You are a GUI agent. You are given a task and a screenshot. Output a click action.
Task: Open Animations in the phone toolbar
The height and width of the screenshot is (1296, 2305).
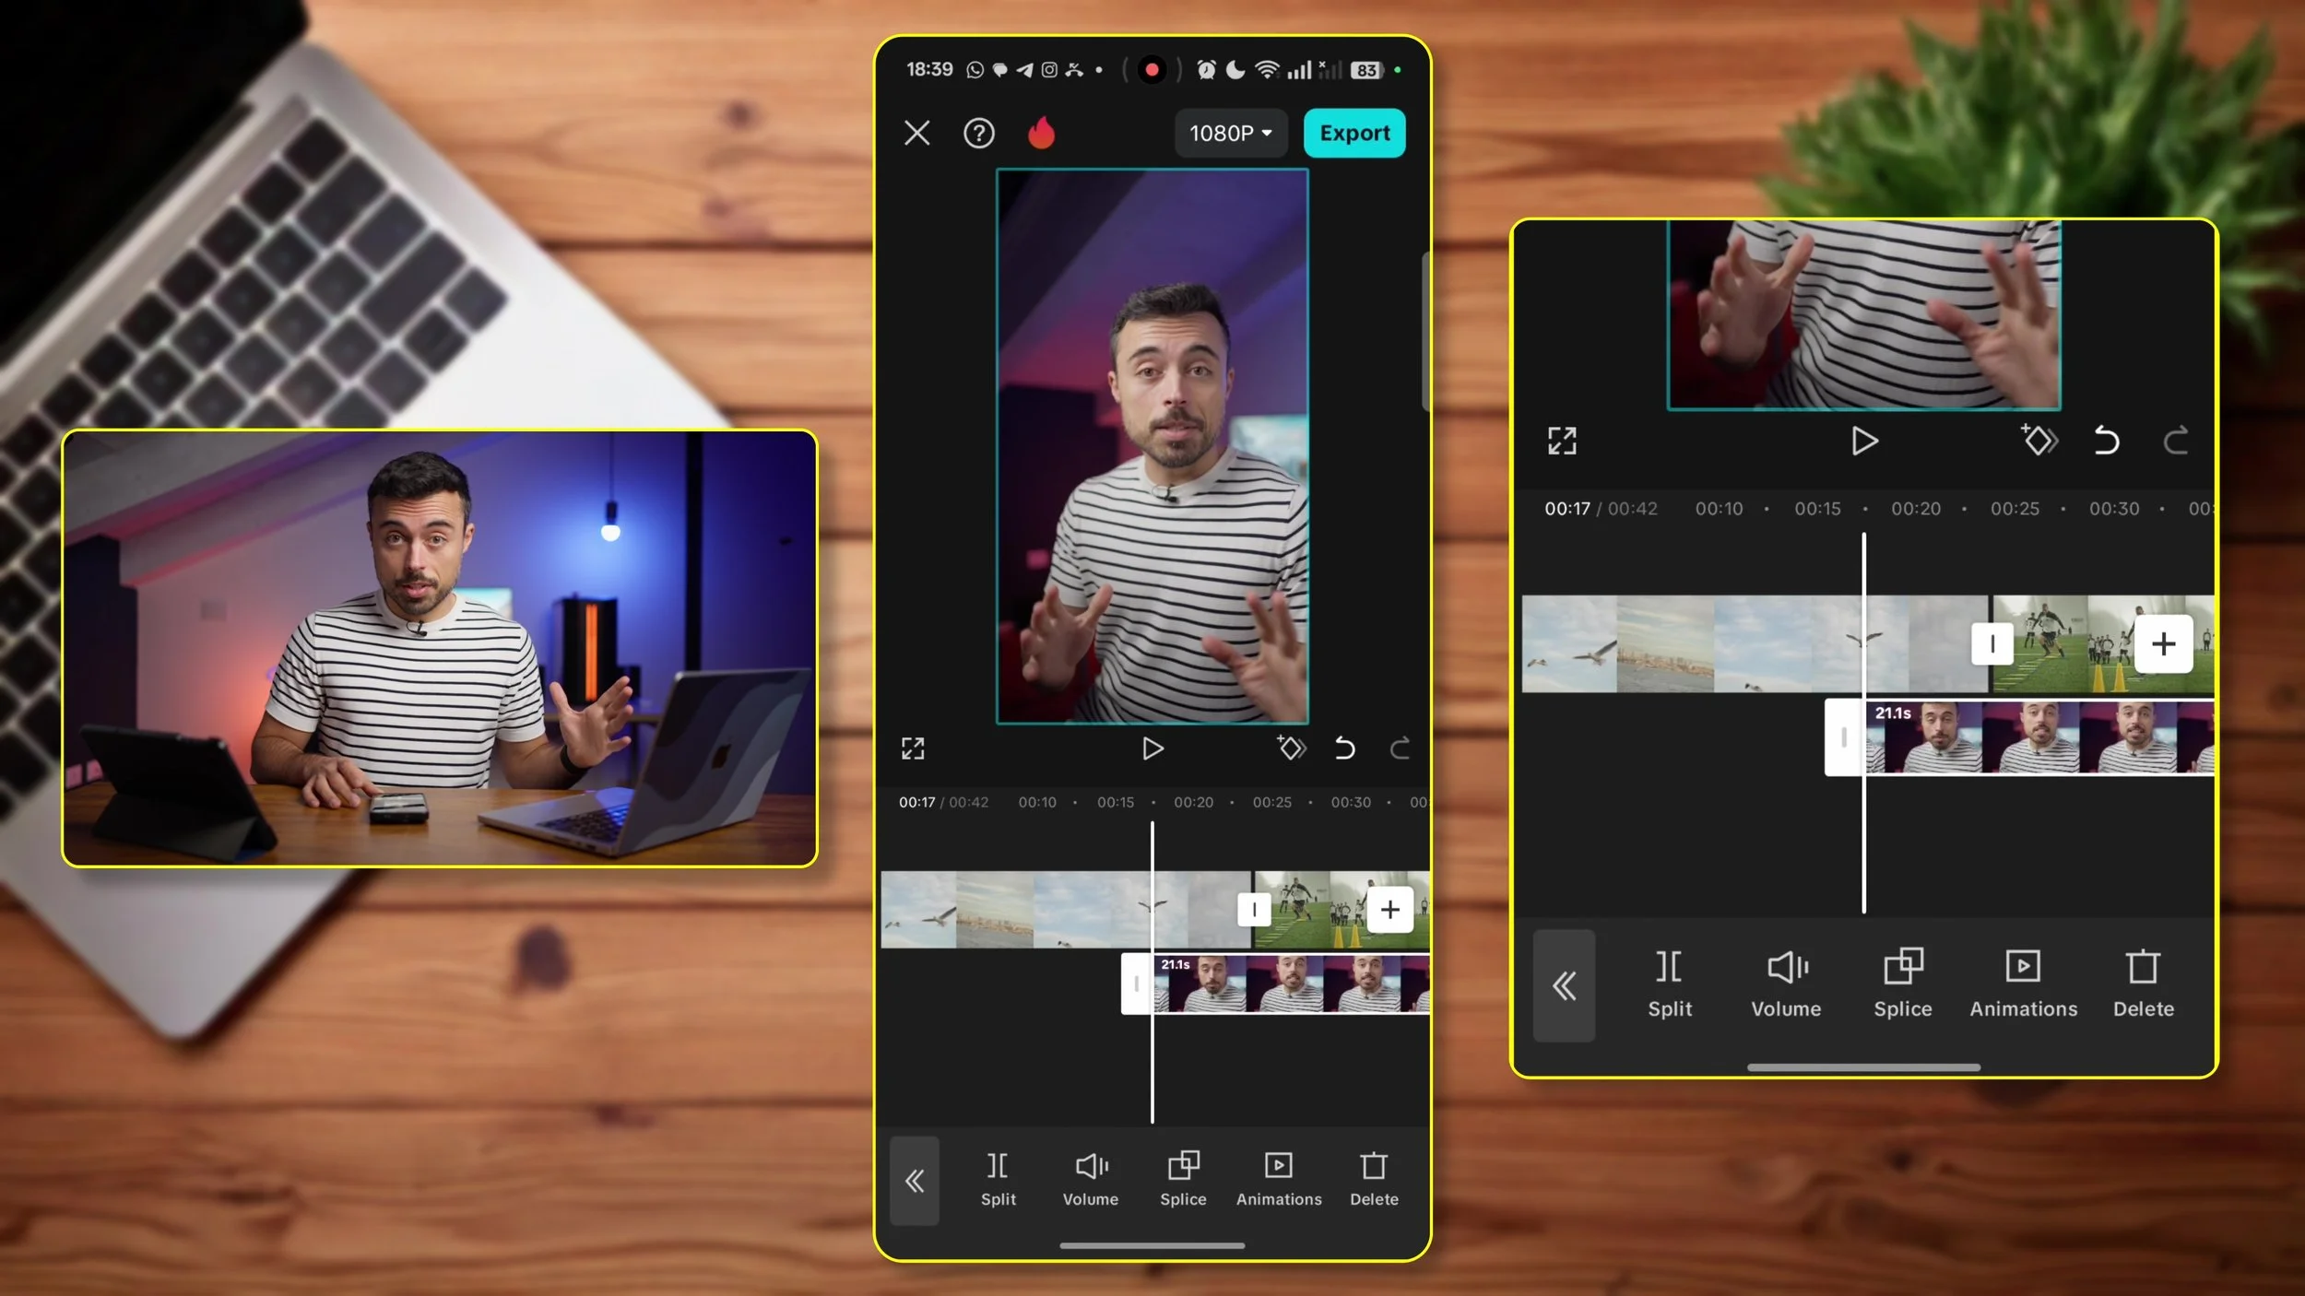click(x=1279, y=1179)
